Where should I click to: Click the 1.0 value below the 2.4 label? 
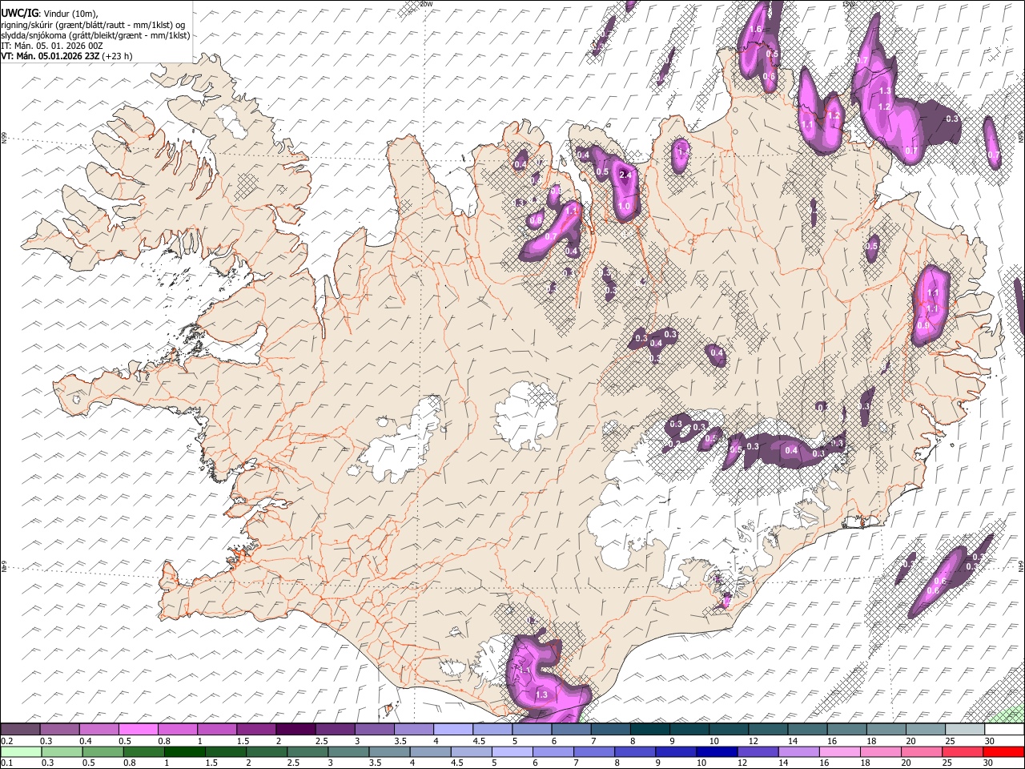(624, 206)
